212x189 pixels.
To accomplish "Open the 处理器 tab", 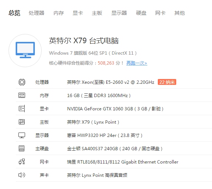I will click(37, 13).
